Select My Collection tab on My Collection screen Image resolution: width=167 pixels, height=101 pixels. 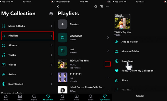click(x=48, y=97)
